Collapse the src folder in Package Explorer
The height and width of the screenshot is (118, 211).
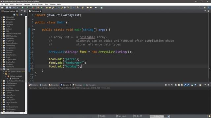pos(4,74)
